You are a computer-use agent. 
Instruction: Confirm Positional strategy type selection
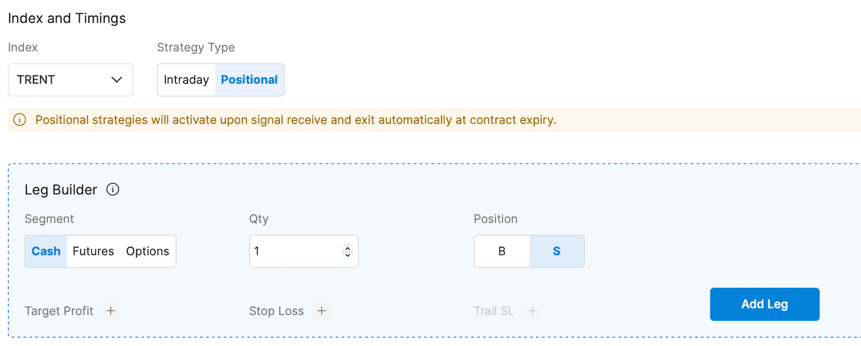pyautogui.click(x=249, y=80)
